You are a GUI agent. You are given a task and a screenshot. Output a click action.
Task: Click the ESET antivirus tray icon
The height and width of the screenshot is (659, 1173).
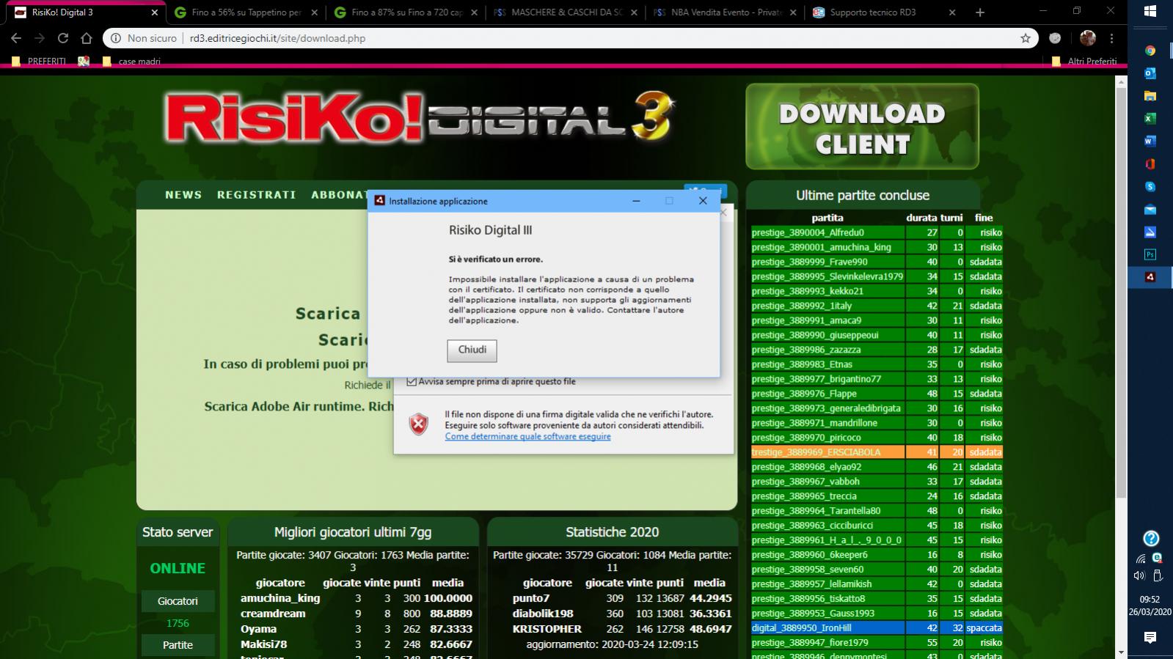(x=1157, y=559)
